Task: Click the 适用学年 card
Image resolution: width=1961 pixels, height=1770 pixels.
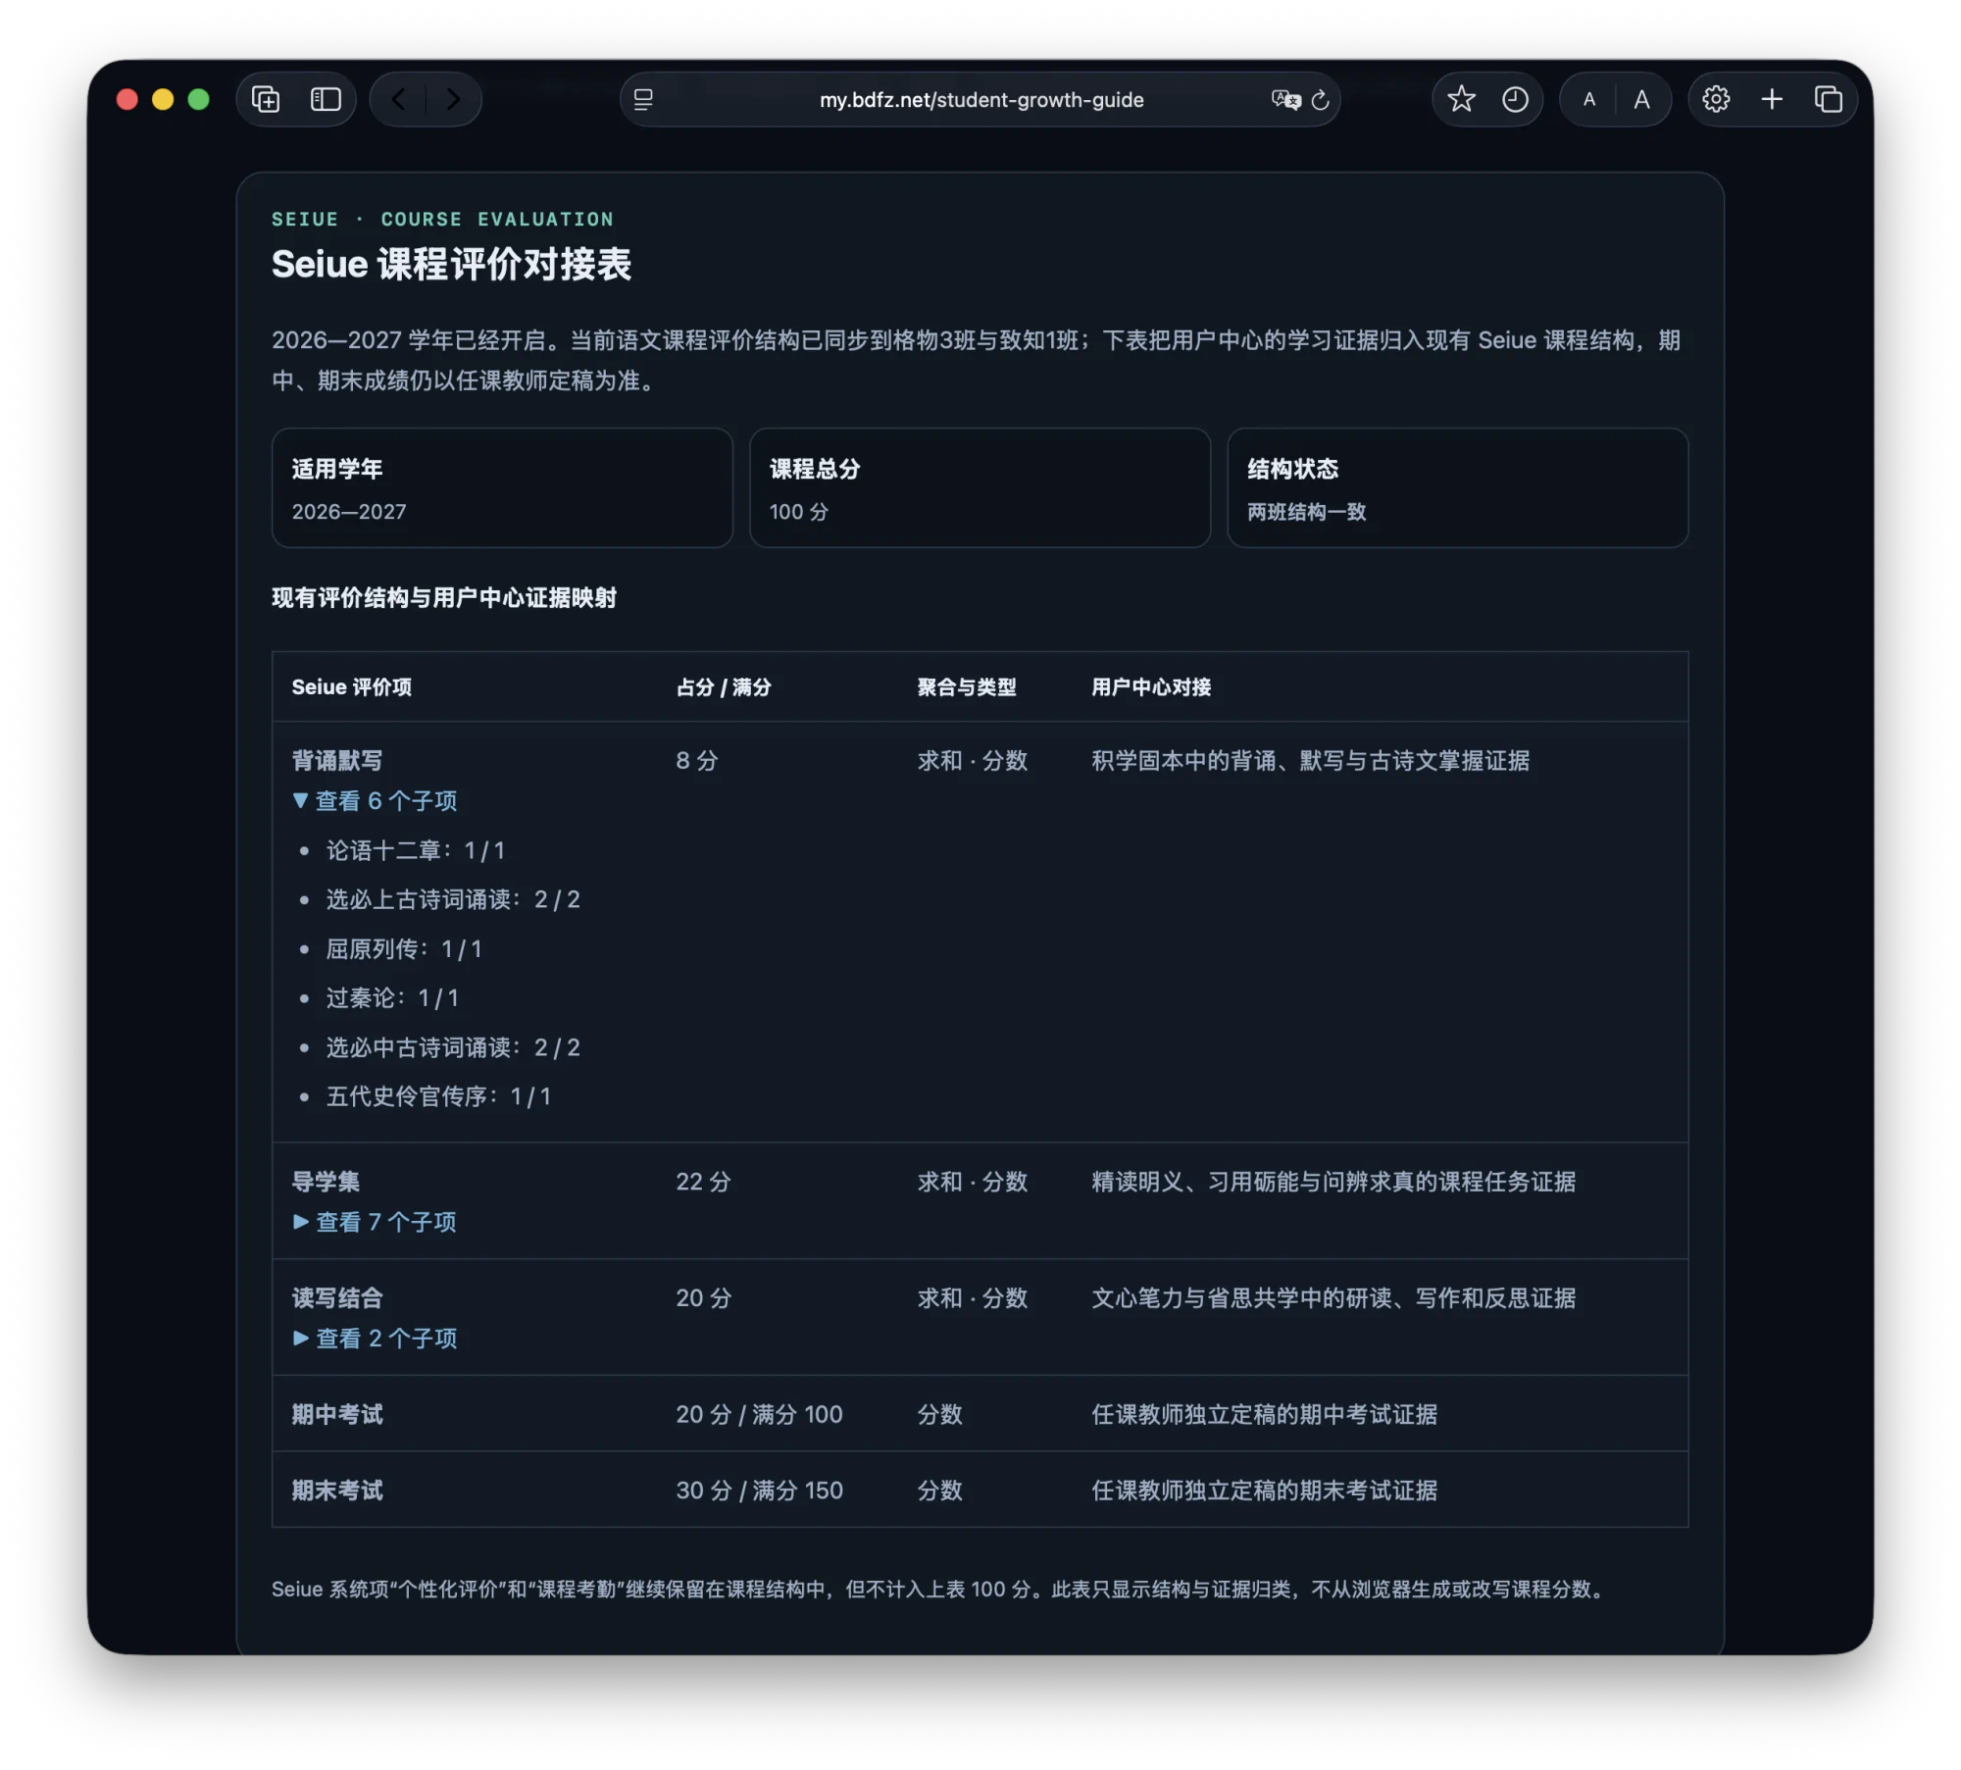Action: [502, 487]
